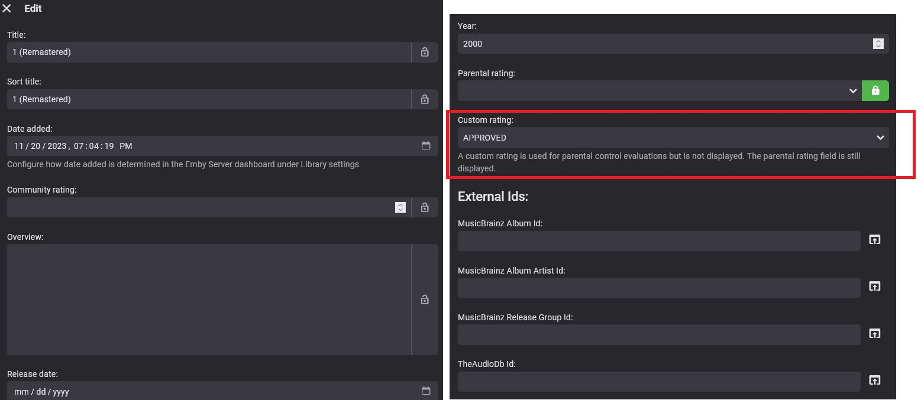Screen dimensions: 921x400
Task: Open the Custom rating APPROVED dropdown
Action: tap(673, 138)
